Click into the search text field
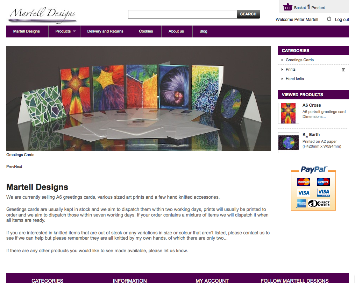The height and width of the screenshot is (283, 355). tap(183, 14)
